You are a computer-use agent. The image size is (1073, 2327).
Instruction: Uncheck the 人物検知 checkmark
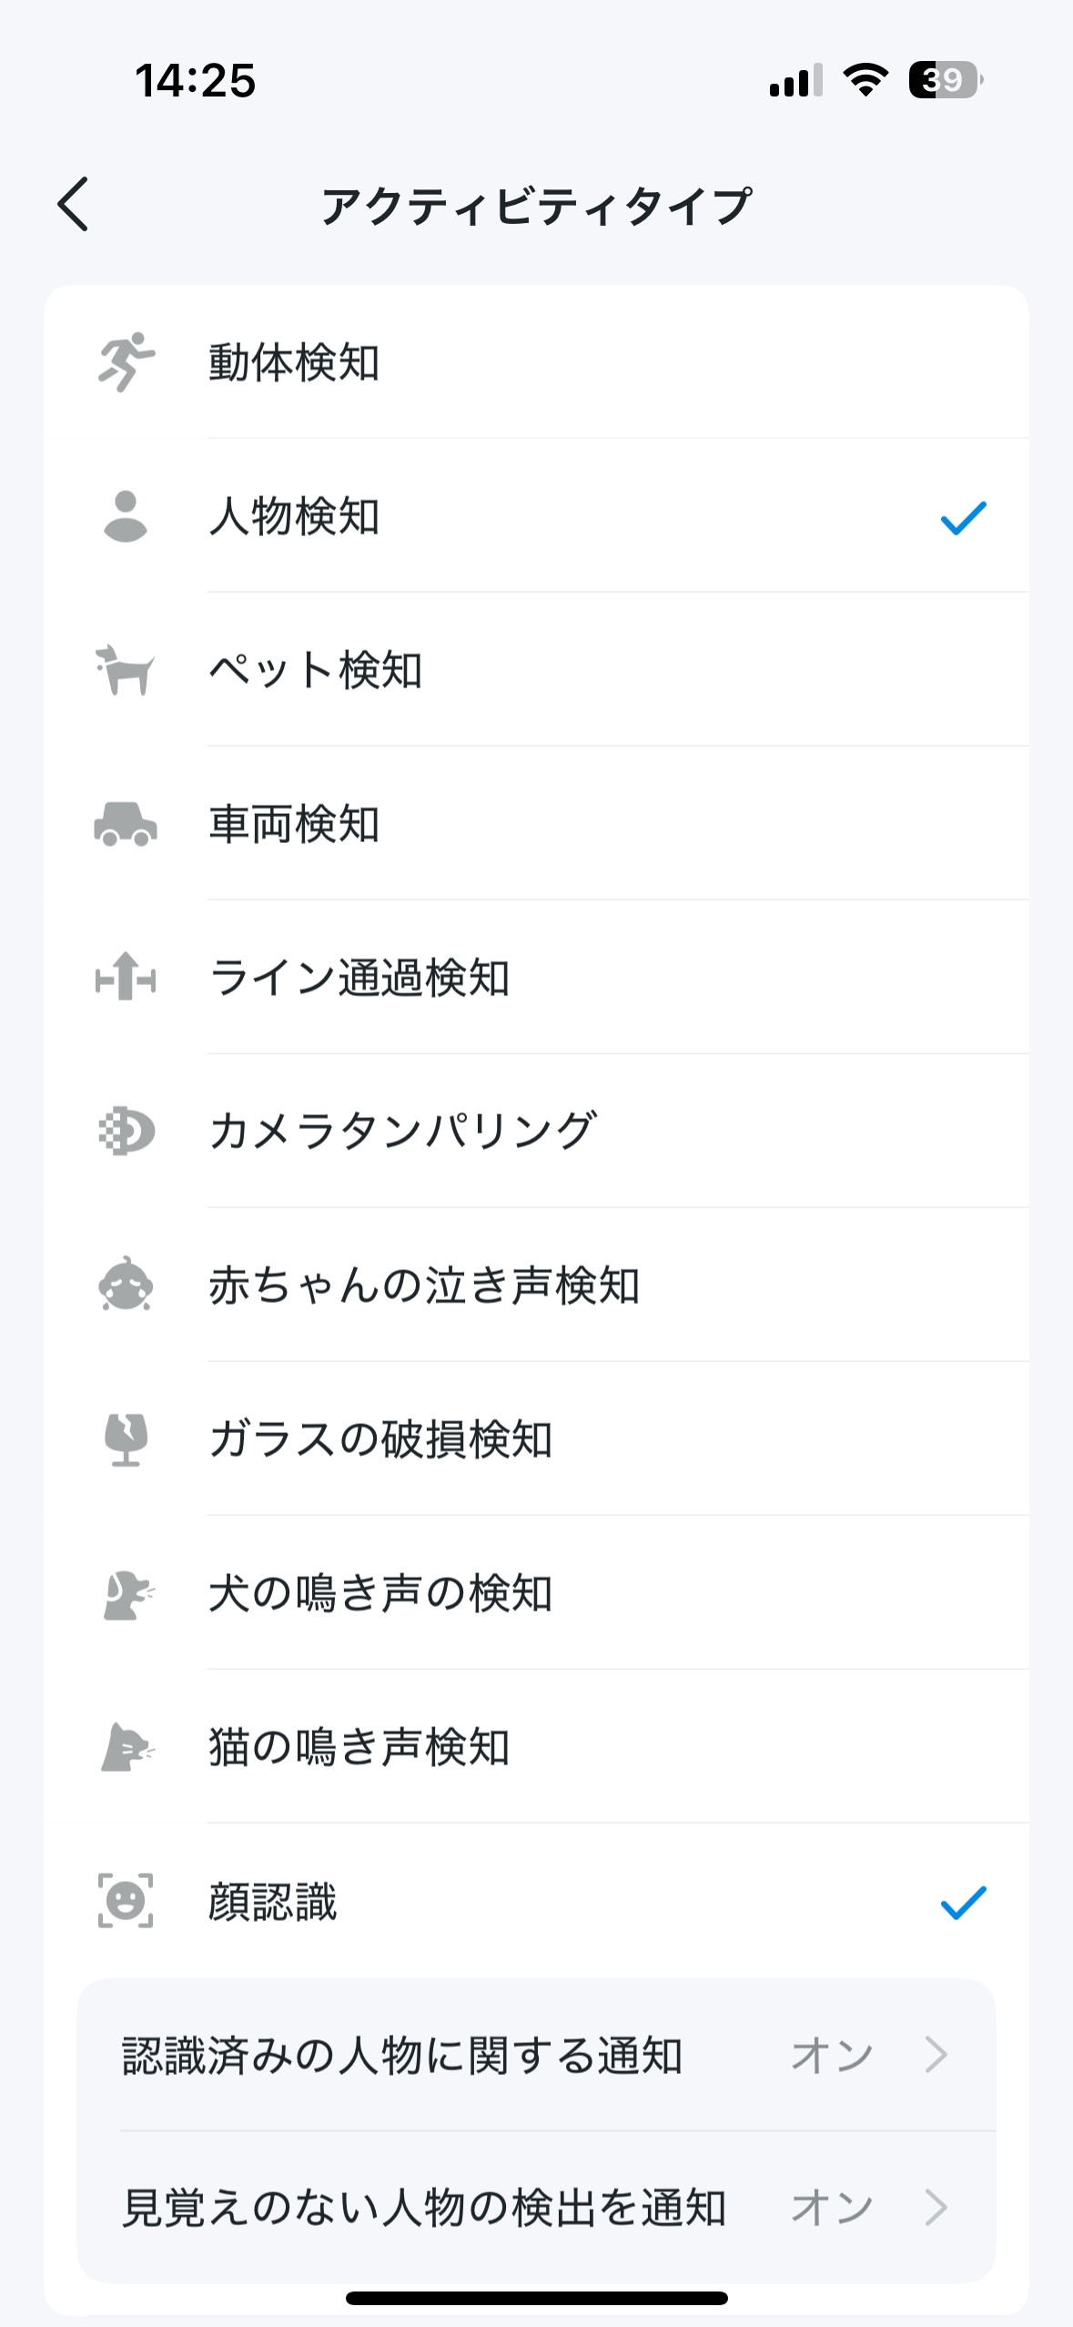click(x=963, y=517)
